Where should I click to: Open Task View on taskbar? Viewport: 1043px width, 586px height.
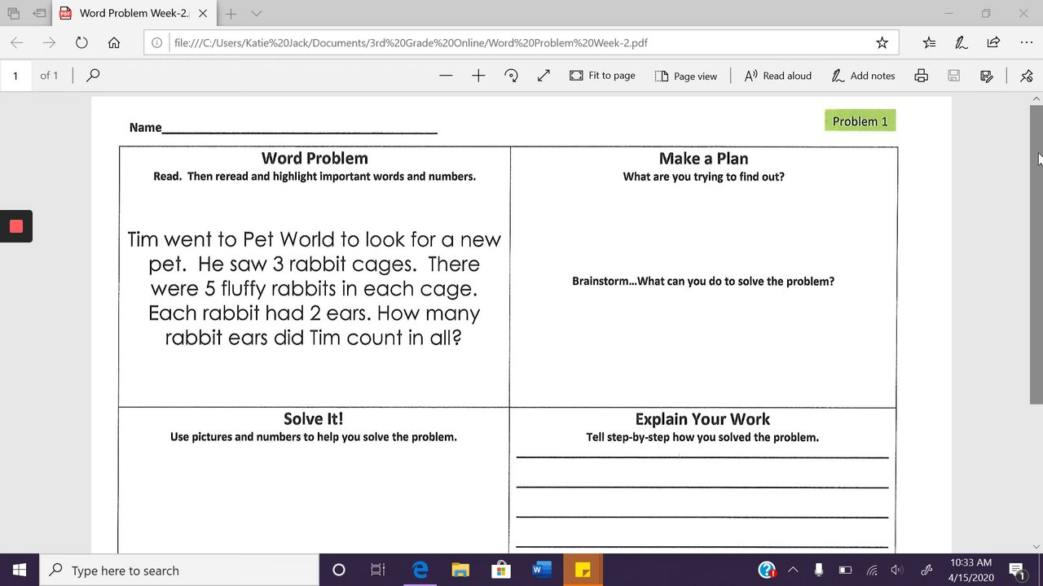377,570
